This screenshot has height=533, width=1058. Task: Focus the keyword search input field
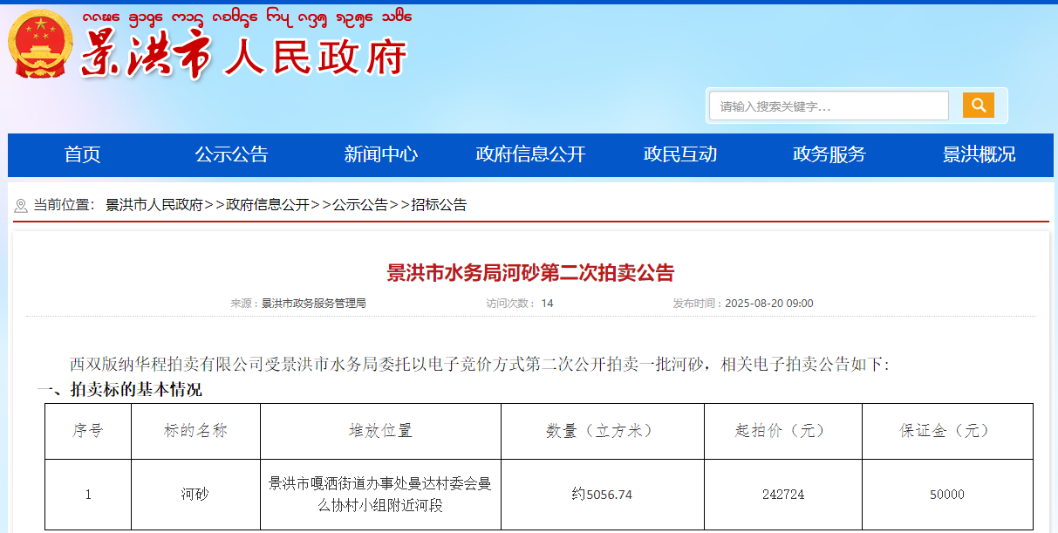pyautogui.click(x=828, y=106)
